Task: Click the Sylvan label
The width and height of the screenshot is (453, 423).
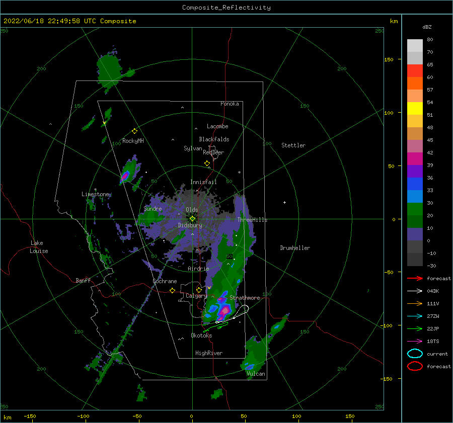Action: tap(193, 148)
